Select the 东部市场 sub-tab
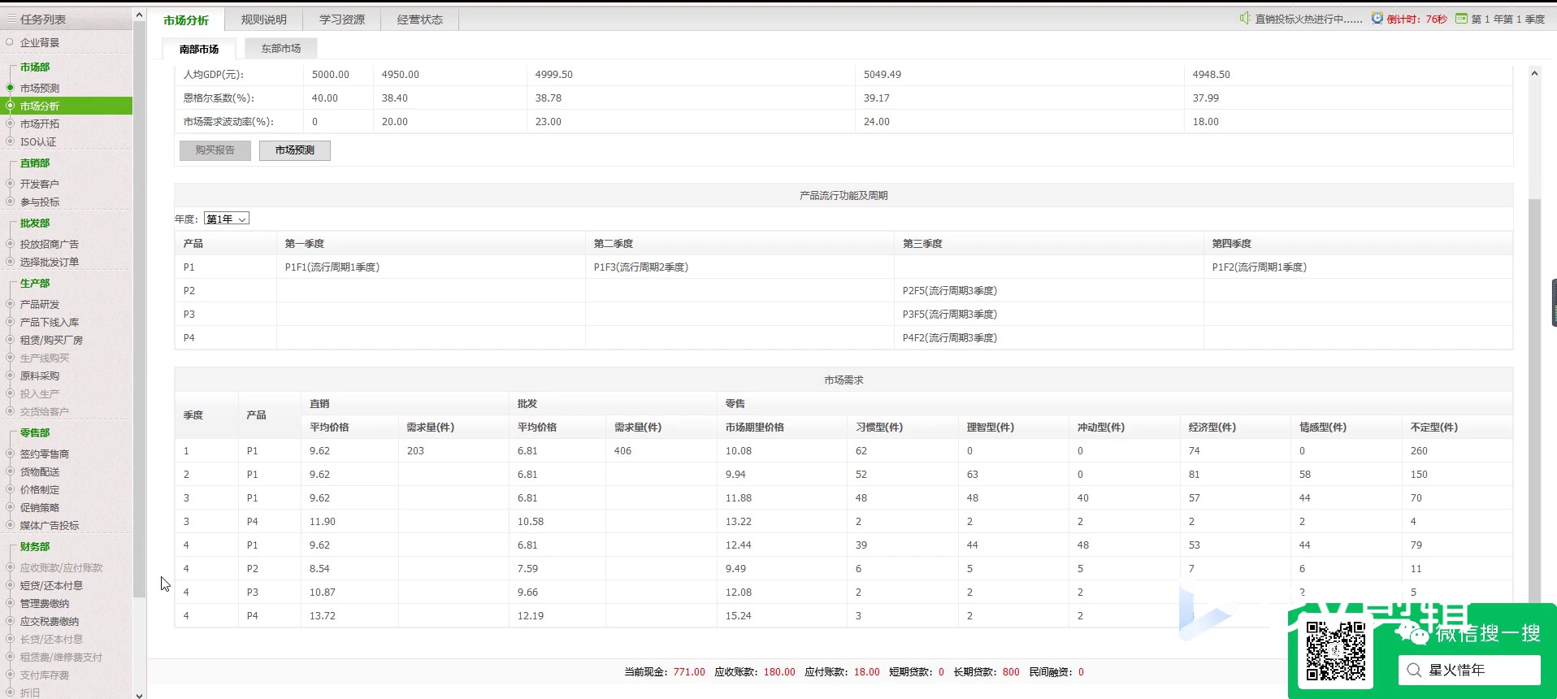This screenshot has width=1557, height=699. click(281, 49)
